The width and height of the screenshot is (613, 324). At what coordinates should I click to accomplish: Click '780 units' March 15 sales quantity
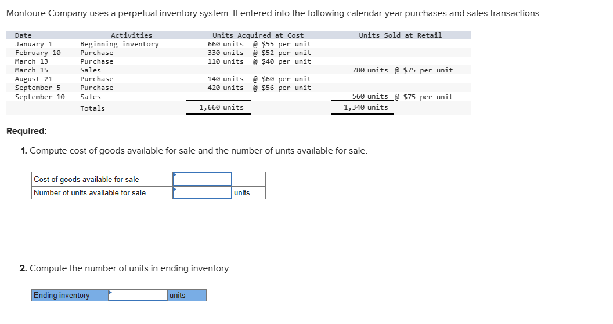(x=370, y=70)
